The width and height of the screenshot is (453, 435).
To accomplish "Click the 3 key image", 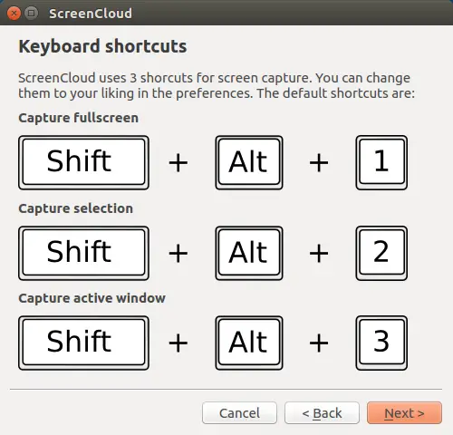I will pos(381,343).
